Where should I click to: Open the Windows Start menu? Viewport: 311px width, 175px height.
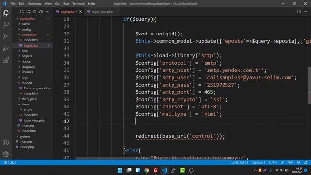(x=120, y=170)
